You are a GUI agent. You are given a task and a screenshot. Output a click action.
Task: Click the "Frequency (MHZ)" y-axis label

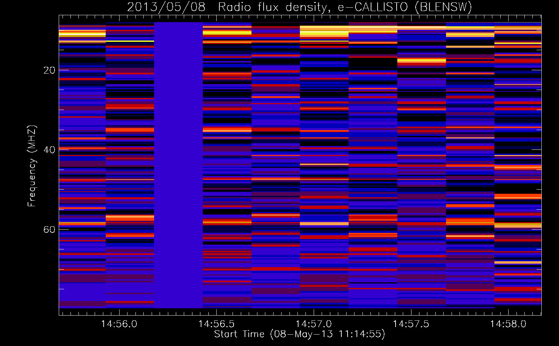(31, 166)
